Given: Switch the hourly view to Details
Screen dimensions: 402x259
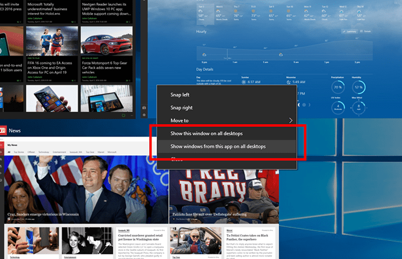Looking at the screenshot, I should 366,31.
